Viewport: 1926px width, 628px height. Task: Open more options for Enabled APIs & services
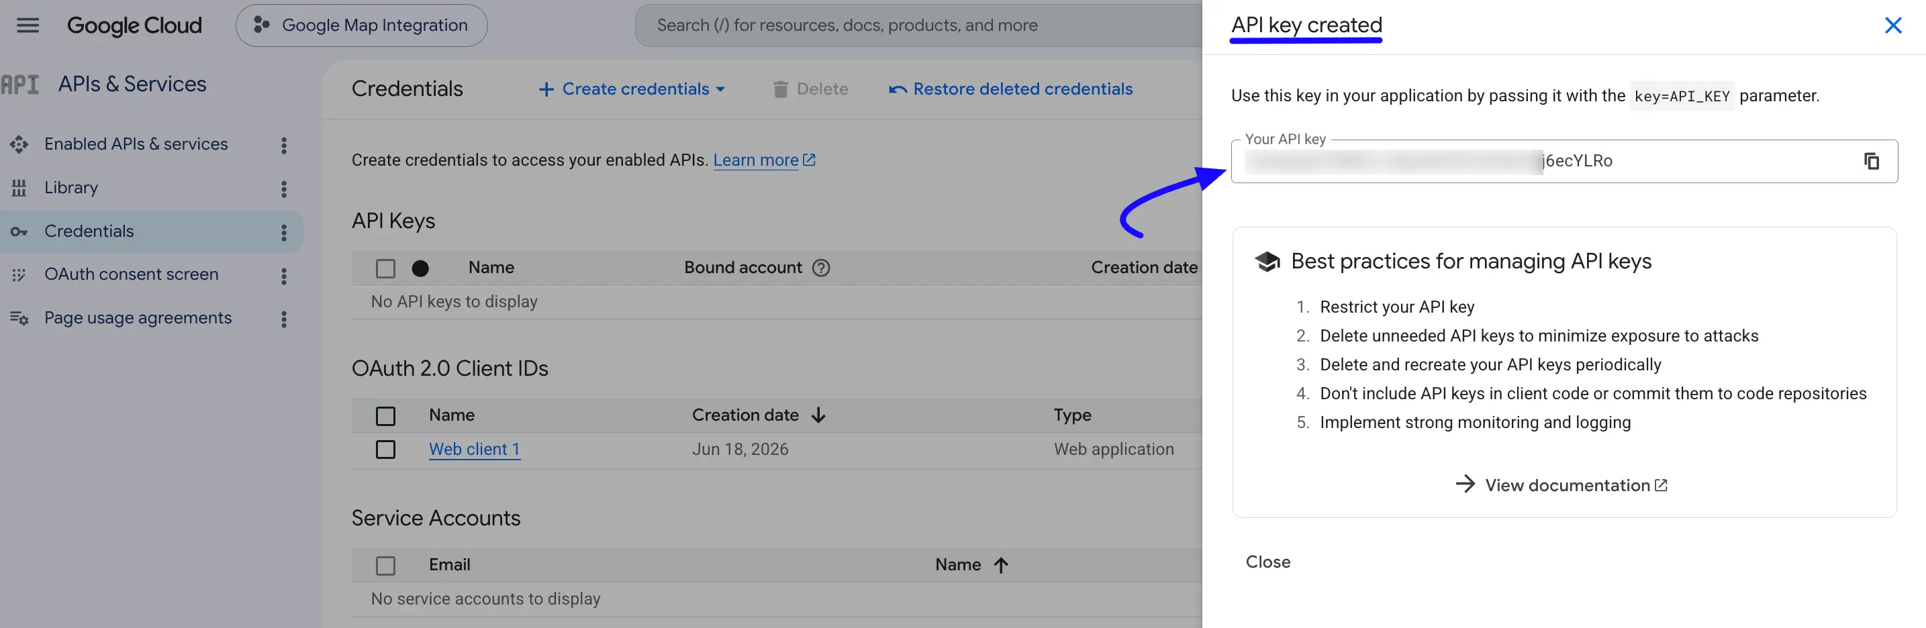point(284,145)
